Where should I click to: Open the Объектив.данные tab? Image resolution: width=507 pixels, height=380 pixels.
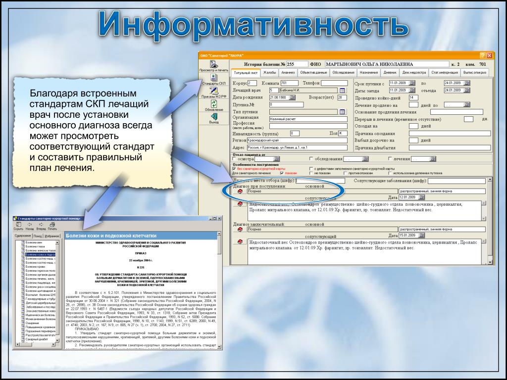coord(313,73)
